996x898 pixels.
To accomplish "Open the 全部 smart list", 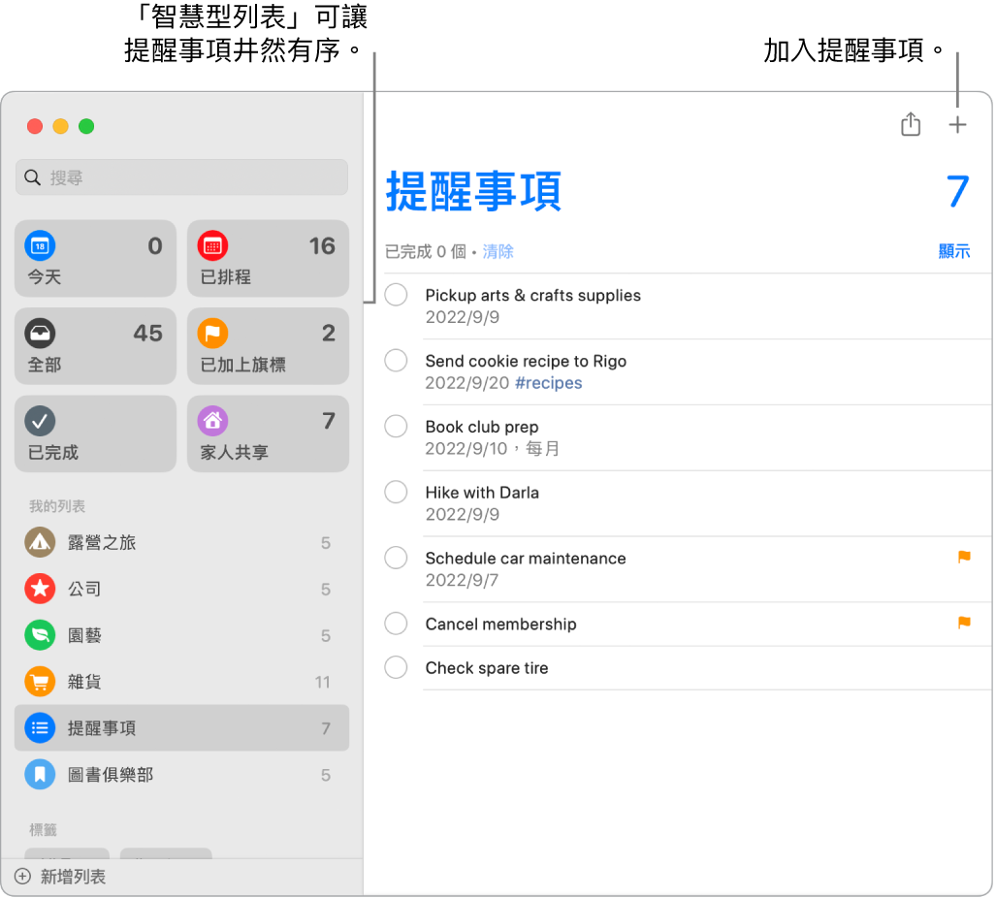I will [94, 345].
